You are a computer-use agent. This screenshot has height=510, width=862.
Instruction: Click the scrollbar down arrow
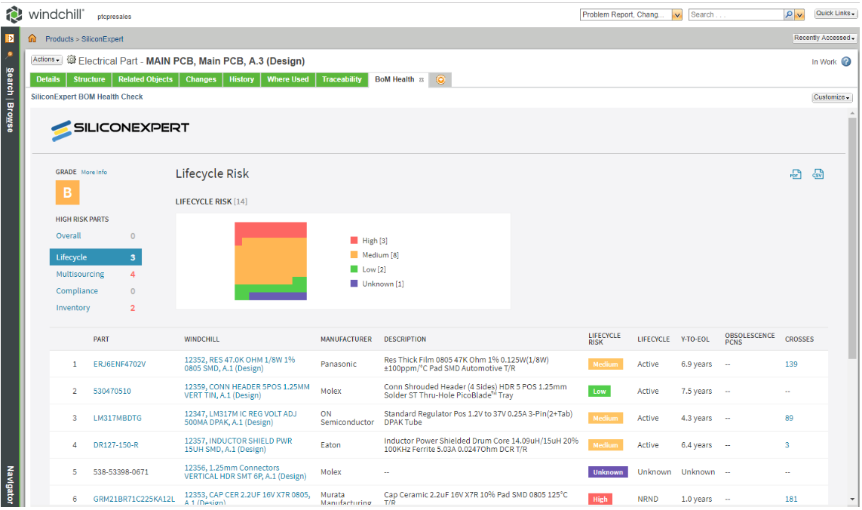tap(852, 499)
